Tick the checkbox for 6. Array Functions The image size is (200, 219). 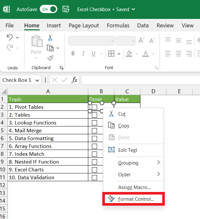click(x=94, y=146)
